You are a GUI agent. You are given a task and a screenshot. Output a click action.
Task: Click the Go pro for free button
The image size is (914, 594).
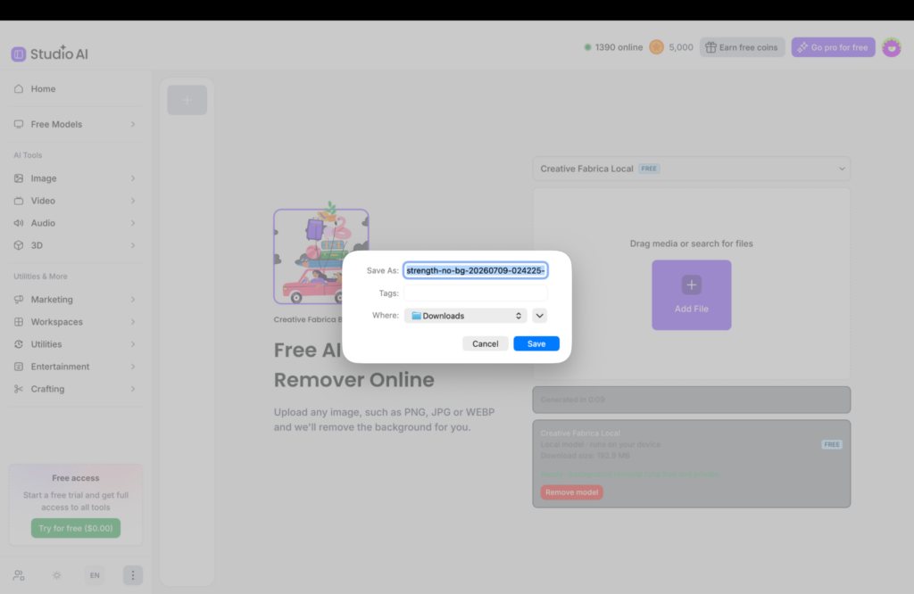[833, 47]
